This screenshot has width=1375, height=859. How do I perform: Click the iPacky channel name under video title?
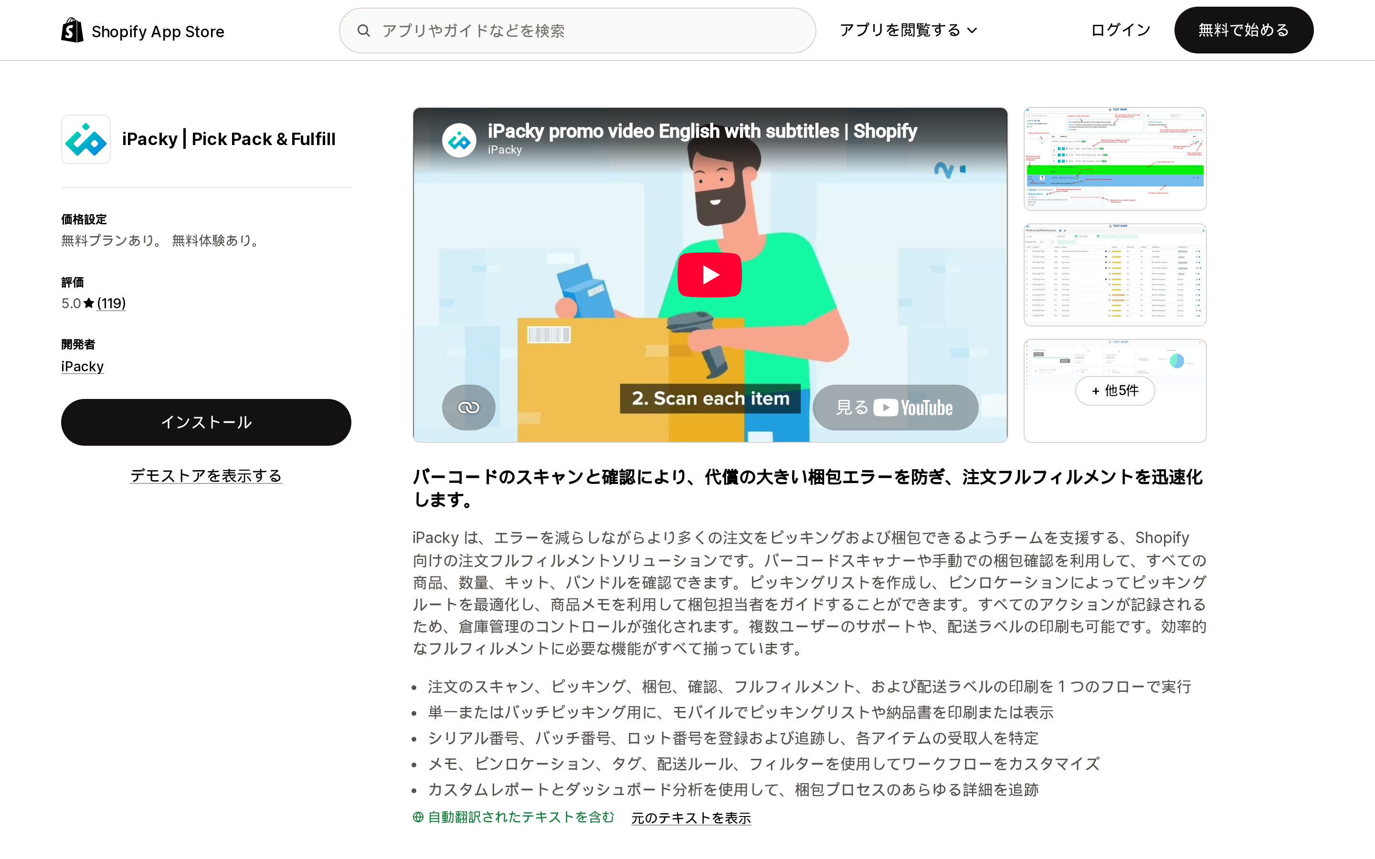[505, 149]
